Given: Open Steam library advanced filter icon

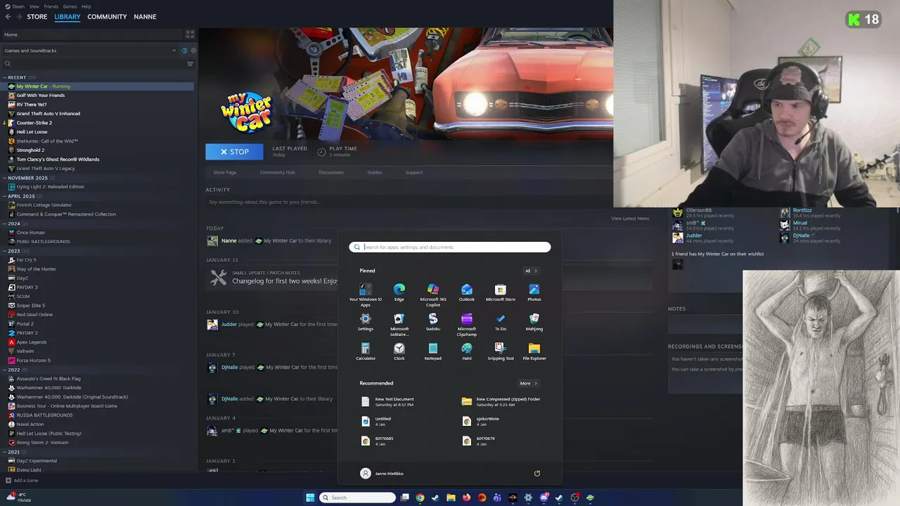Looking at the screenshot, I should 190,64.
